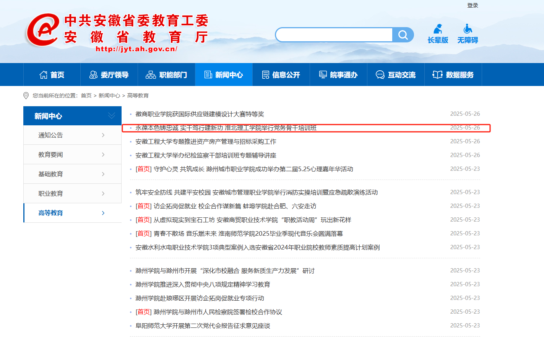Open the 数据服务 navigation tab
Image resolution: width=544 pixels, height=337 pixels.
pyautogui.click(x=453, y=75)
